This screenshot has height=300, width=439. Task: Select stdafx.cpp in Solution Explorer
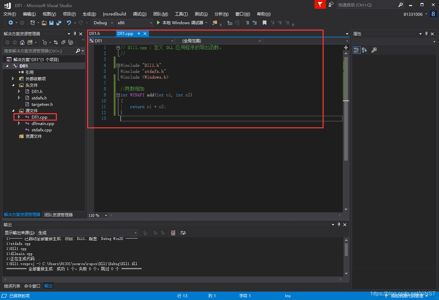pos(42,130)
